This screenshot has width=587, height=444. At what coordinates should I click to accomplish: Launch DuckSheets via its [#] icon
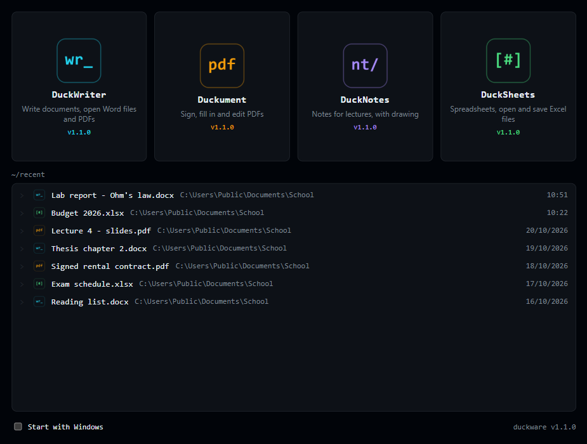[508, 61]
